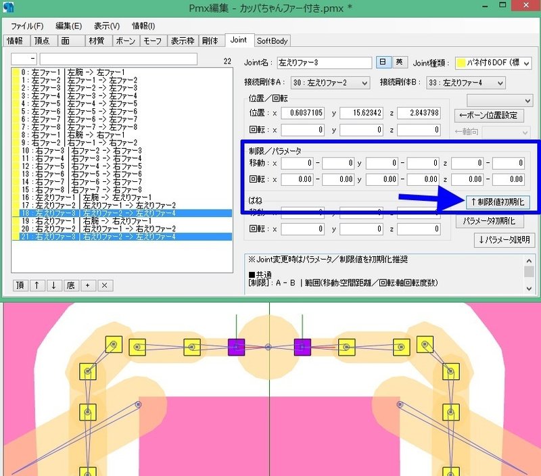The height and width of the screenshot is (476, 541).
Task: Click the app icon in title bar
Action: pos(8,7)
